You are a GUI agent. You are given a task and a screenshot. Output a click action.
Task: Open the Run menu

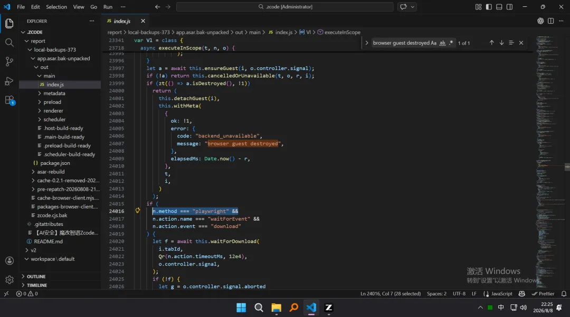point(108,7)
